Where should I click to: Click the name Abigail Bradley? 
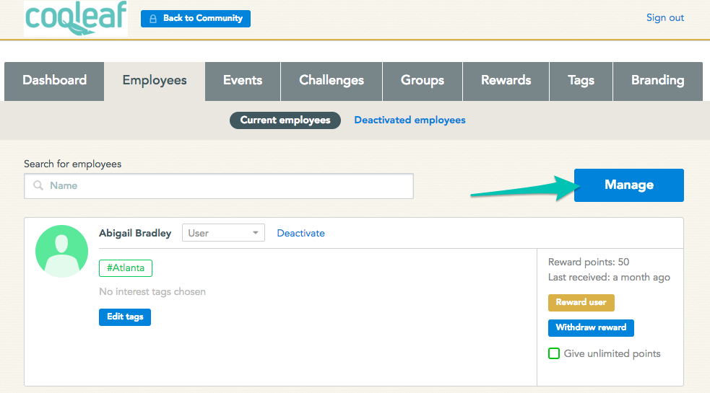click(x=135, y=234)
